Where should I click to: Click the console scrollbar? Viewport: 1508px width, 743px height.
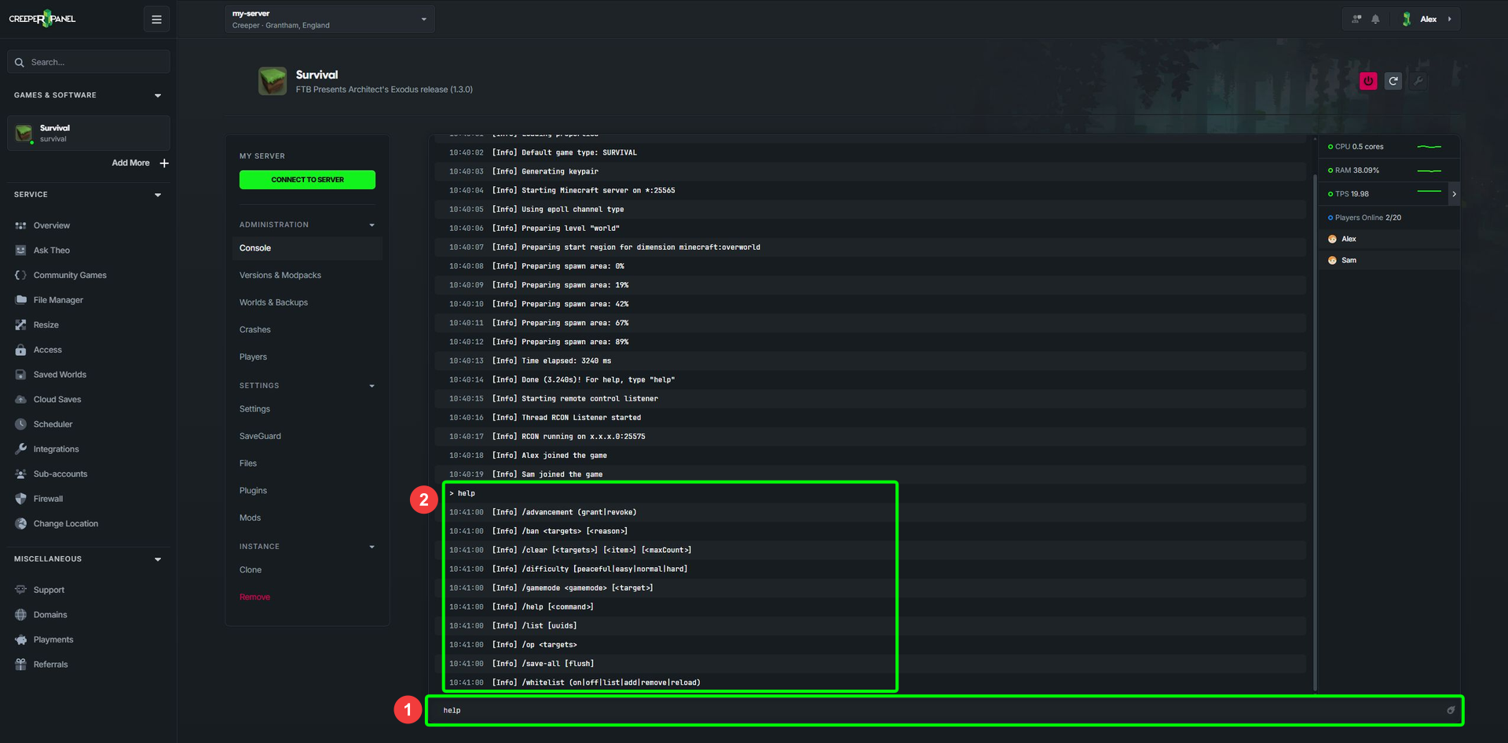coord(1315,432)
